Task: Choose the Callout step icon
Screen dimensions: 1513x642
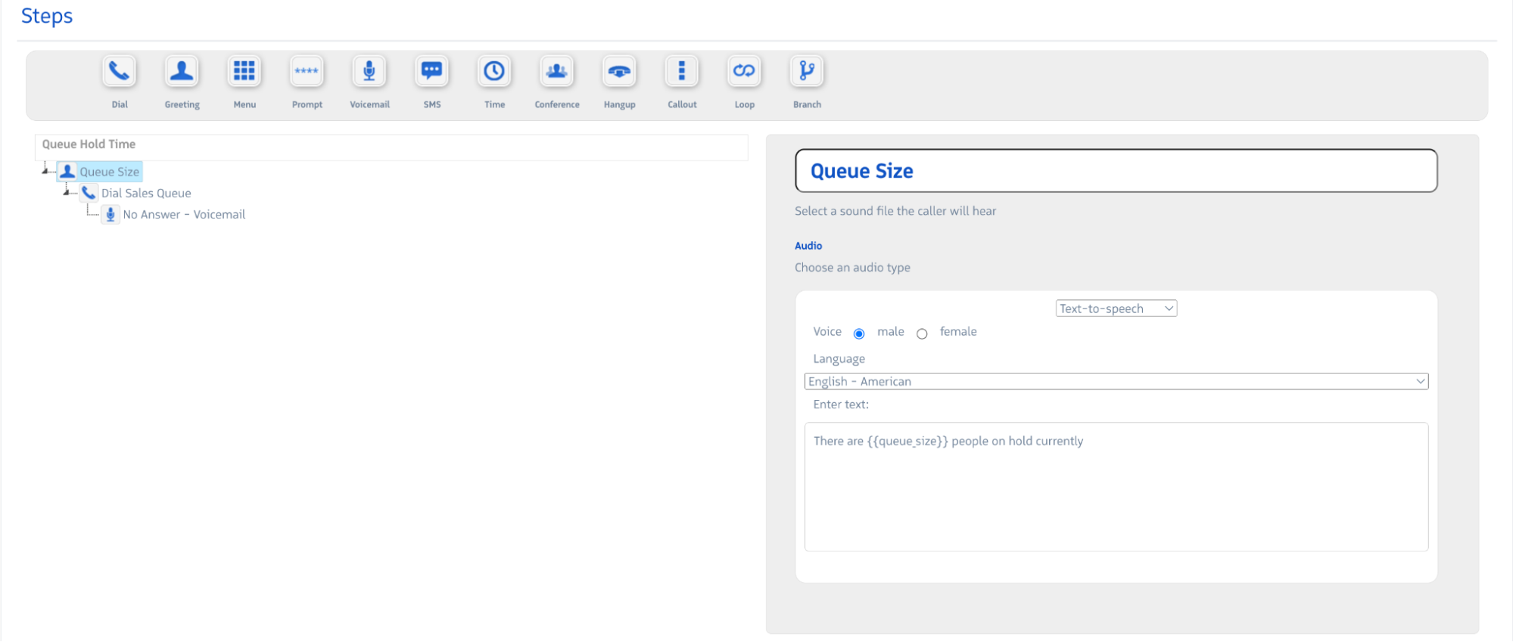Action: coord(682,72)
